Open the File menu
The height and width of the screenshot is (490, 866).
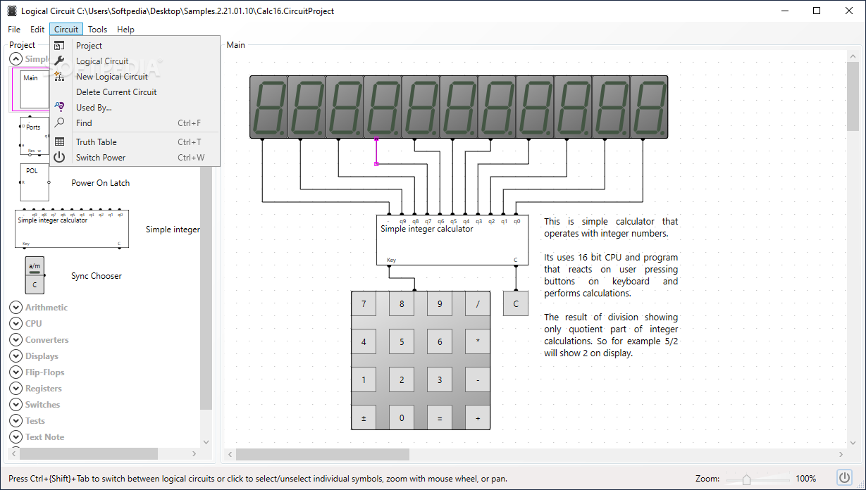(14, 30)
